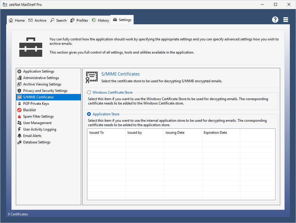Sort by the Issued To column header

(106, 133)
